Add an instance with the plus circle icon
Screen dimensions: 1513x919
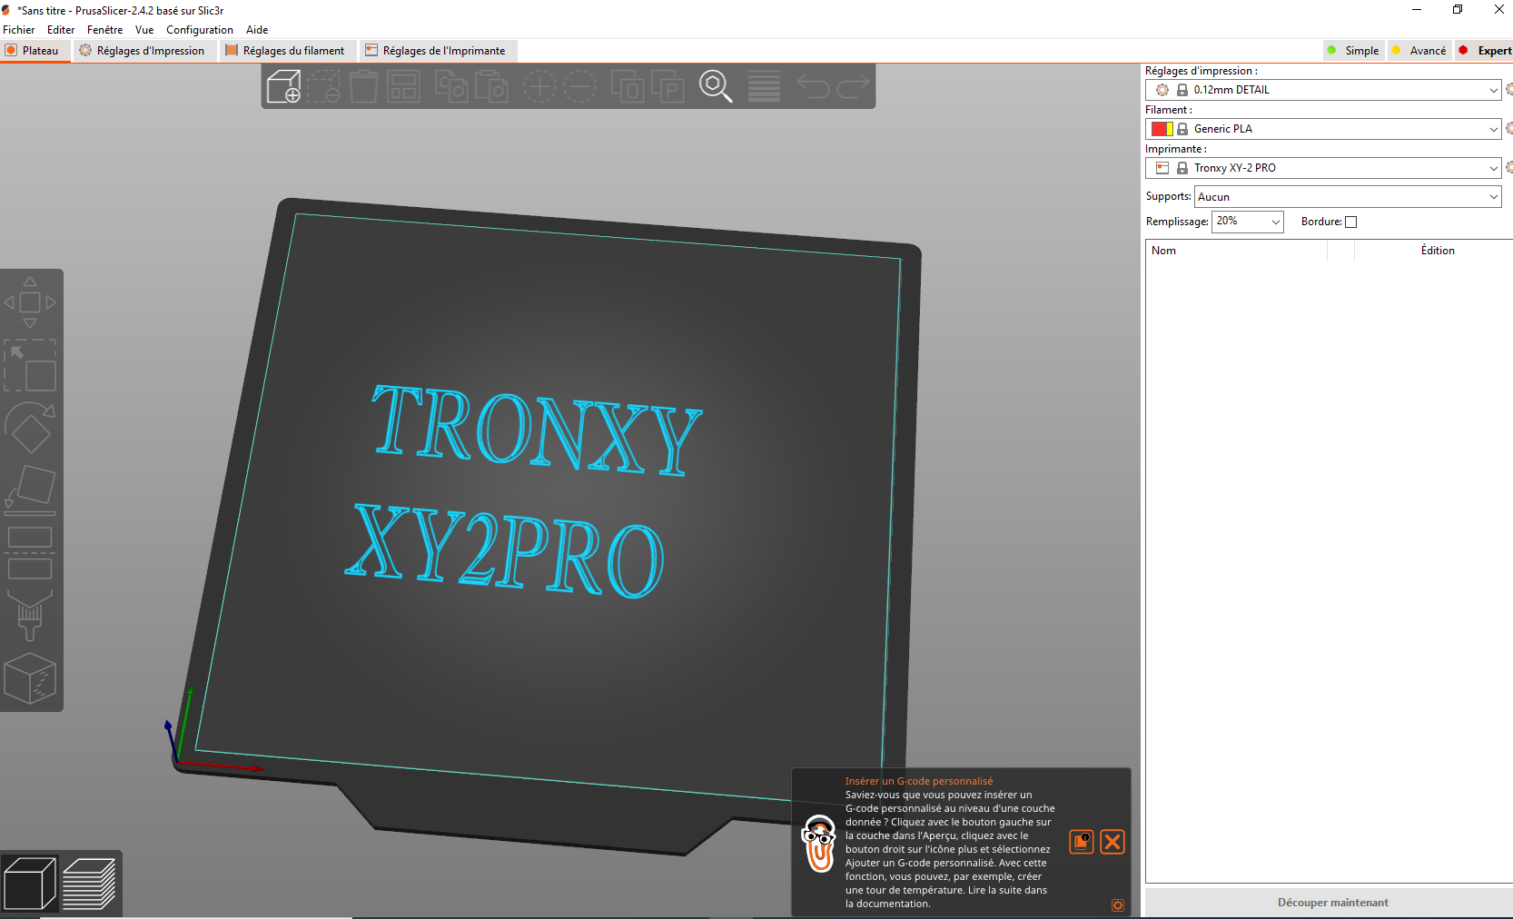point(539,86)
